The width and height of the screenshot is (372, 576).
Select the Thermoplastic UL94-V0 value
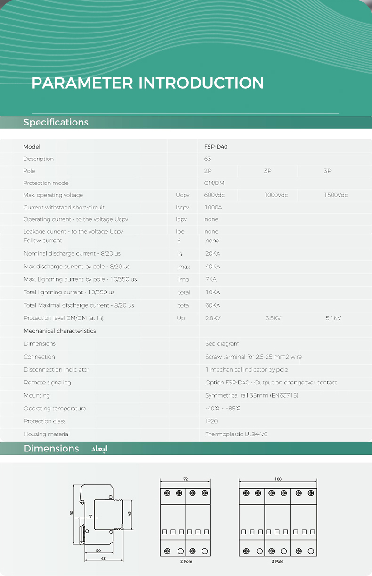coord(236,434)
